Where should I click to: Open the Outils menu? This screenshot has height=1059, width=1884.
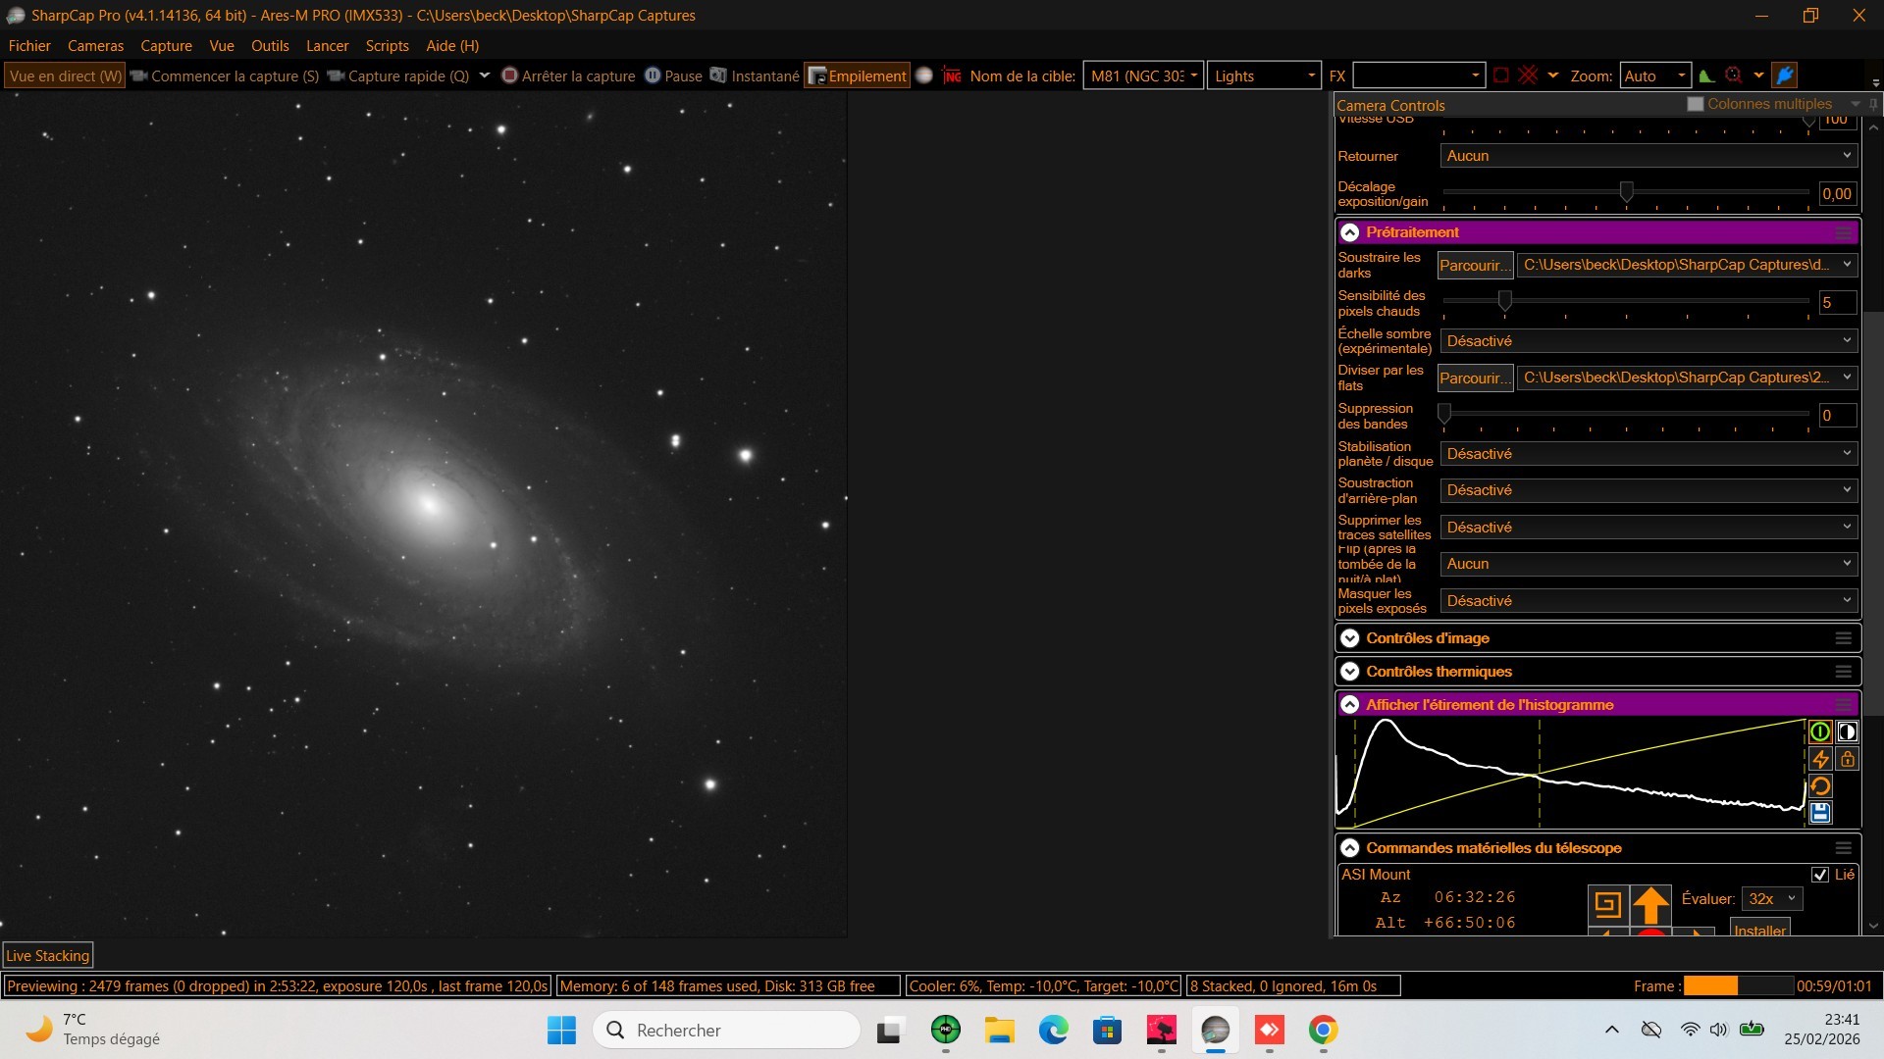tap(270, 46)
